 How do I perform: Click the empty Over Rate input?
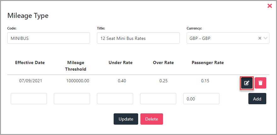pos(158,99)
